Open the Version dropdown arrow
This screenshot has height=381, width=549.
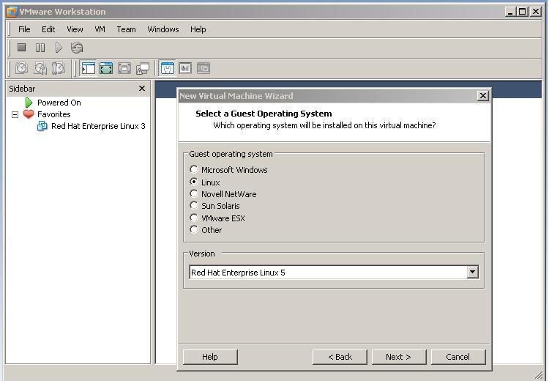(x=472, y=272)
